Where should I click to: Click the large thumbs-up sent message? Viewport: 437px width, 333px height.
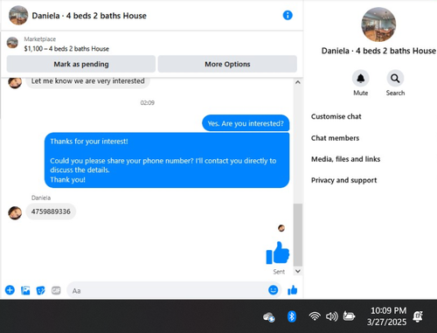(278, 253)
